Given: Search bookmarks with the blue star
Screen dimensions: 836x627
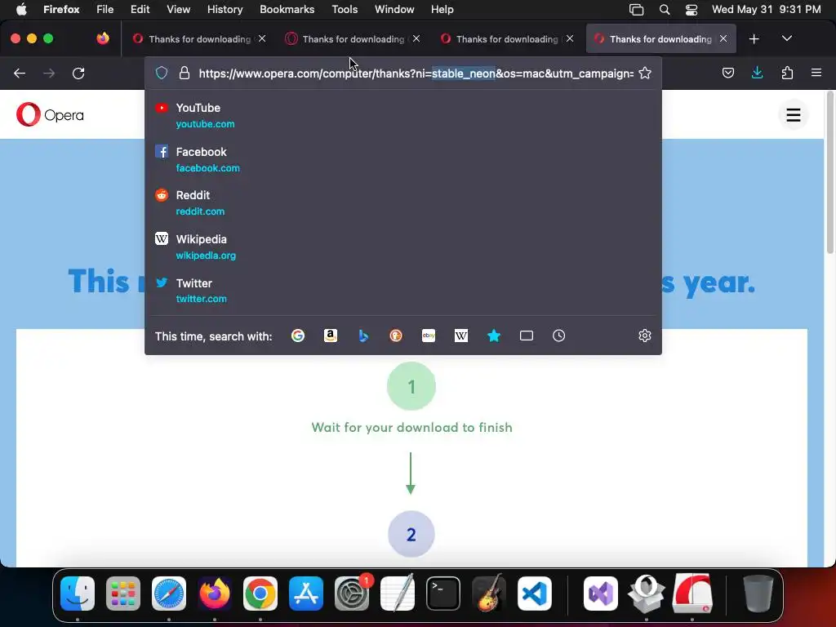Looking at the screenshot, I should 494,336.
